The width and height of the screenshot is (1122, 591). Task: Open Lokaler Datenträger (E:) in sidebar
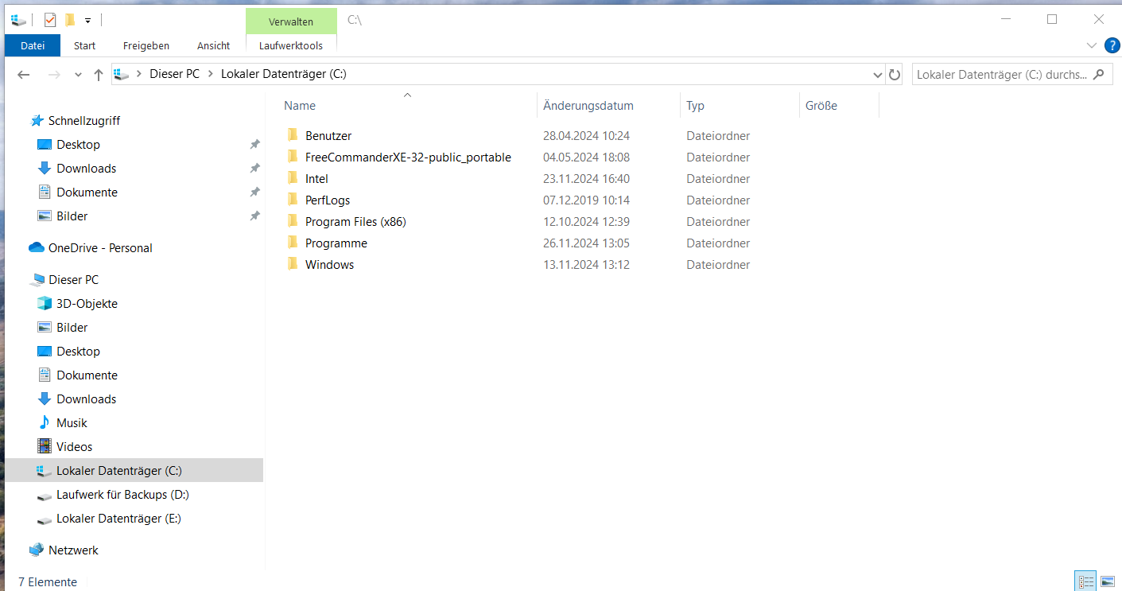[x=118, y=519]
